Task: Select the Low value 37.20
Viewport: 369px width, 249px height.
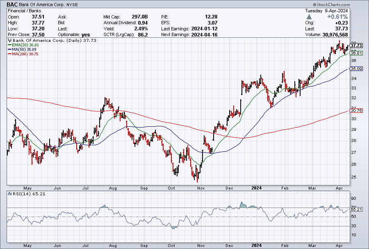Action: (38, 29)
